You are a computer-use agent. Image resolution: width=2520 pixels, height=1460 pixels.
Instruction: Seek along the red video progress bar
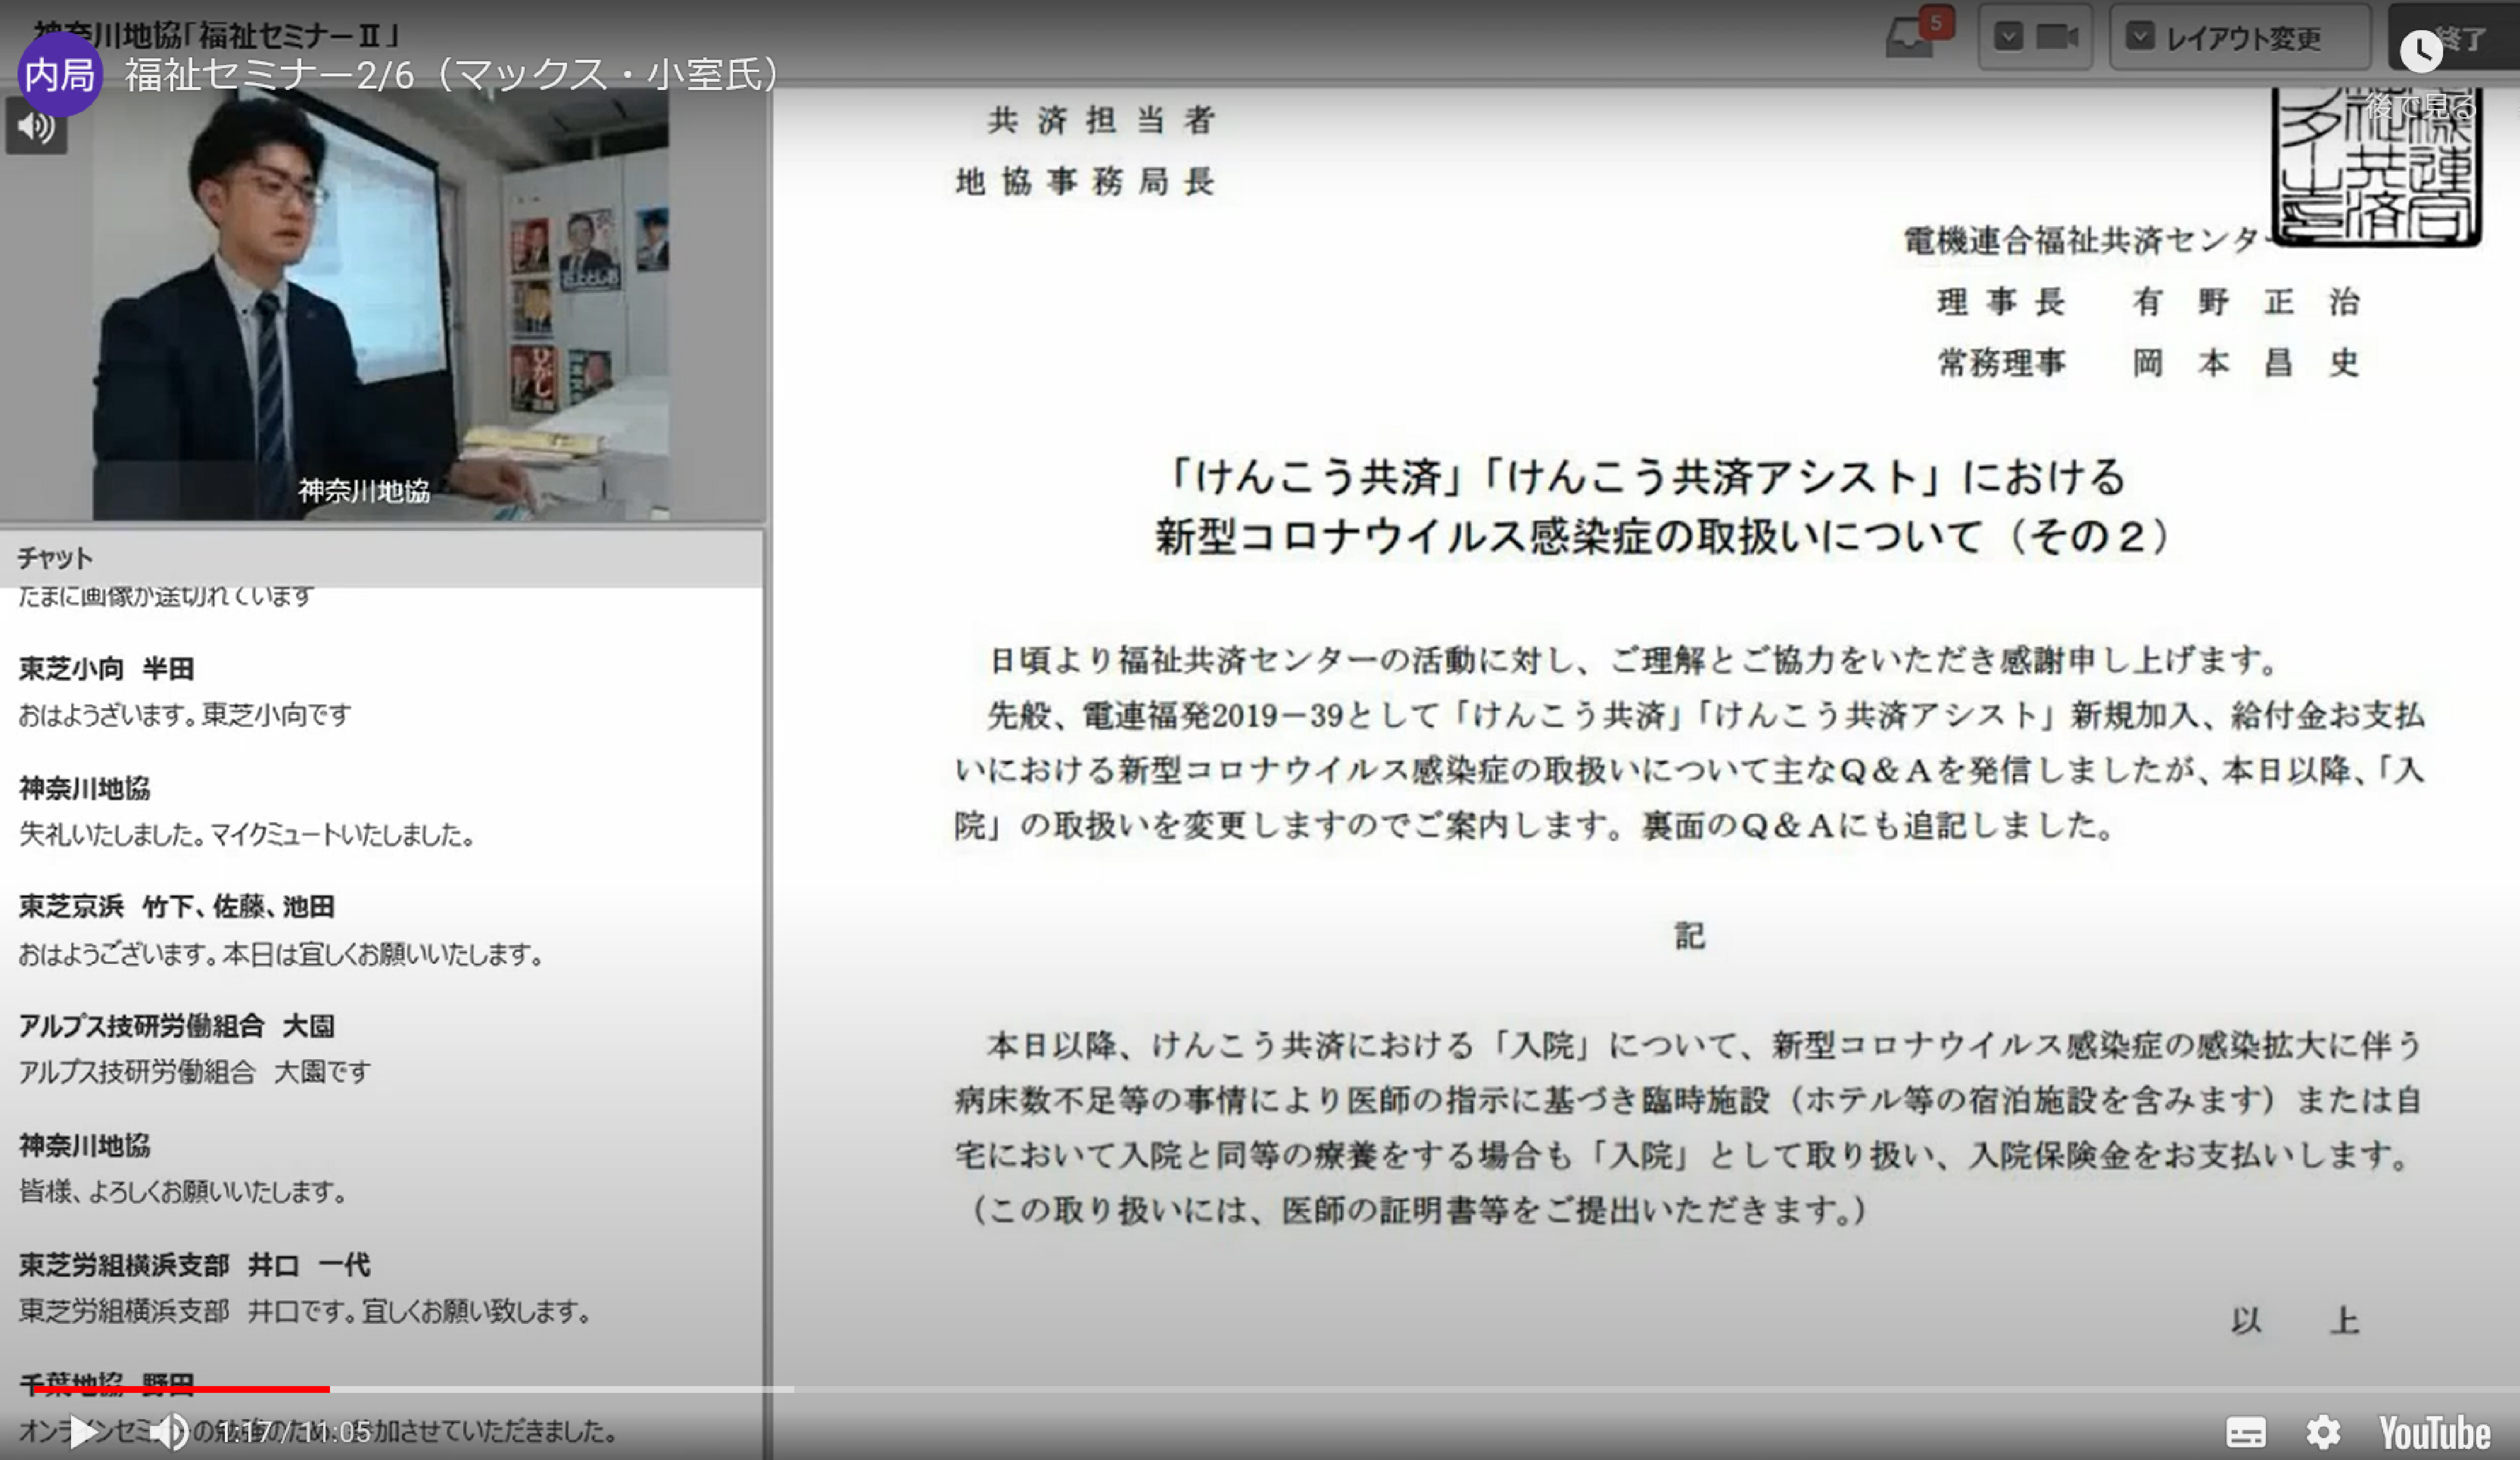180,1389
